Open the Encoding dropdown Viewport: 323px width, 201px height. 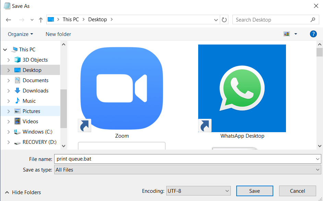[198, 191]
